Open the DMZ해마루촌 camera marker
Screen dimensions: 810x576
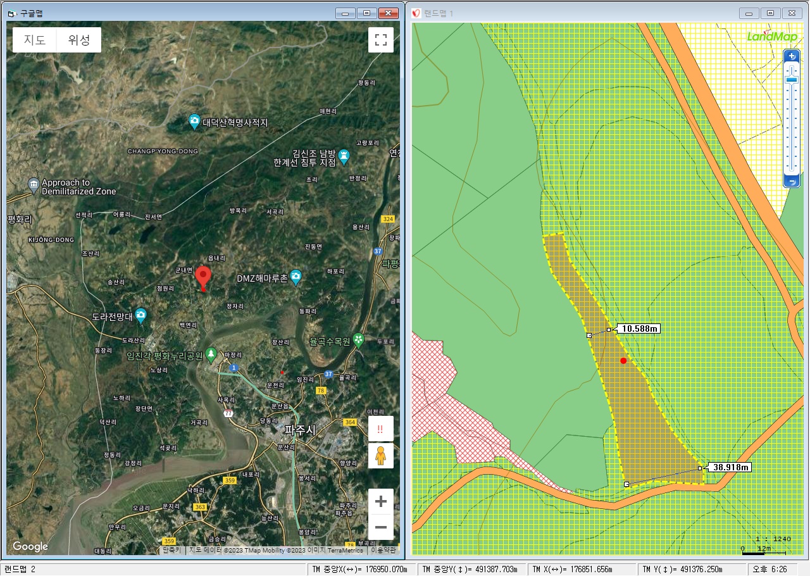296,278
